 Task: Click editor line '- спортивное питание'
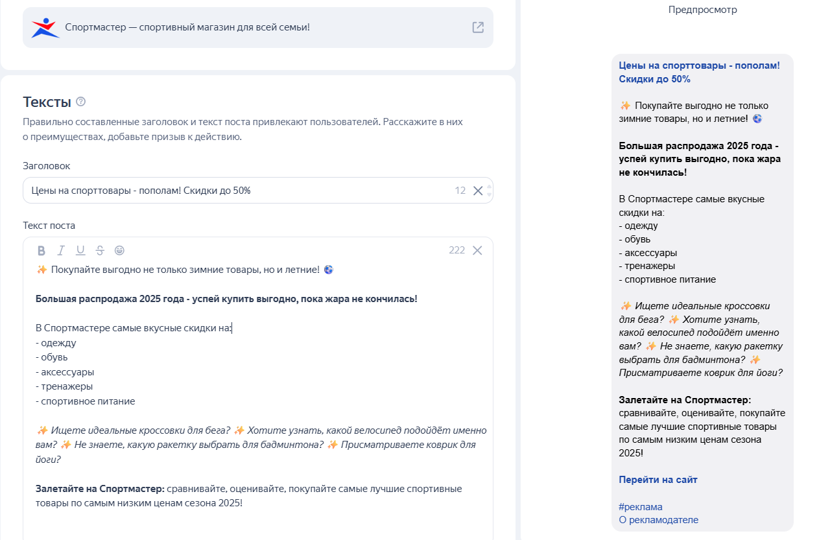(86, 401)
